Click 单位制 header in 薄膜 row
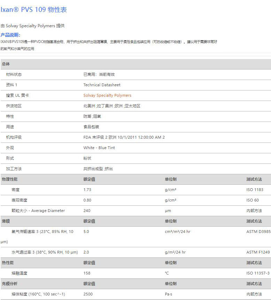 coord(171,221)
